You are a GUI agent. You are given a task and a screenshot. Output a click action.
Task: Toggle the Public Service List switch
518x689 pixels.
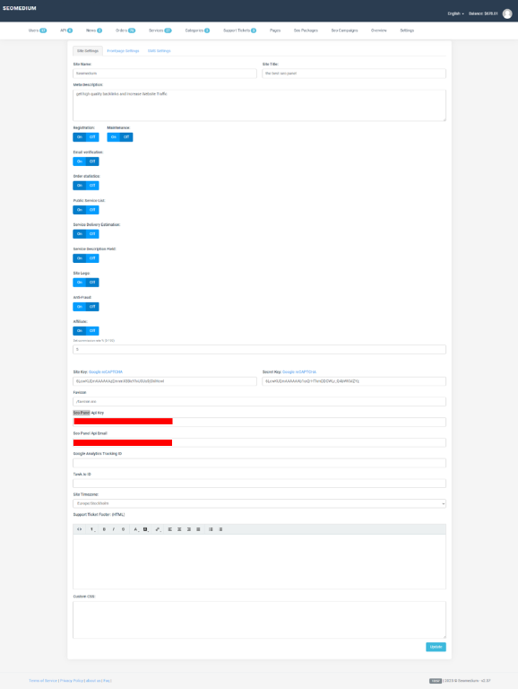point(86,210)
